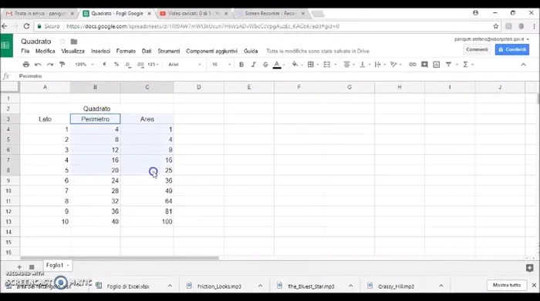This screenshot has width=540, height=301.
Task: Open the text rotation options
Action: 393,64
